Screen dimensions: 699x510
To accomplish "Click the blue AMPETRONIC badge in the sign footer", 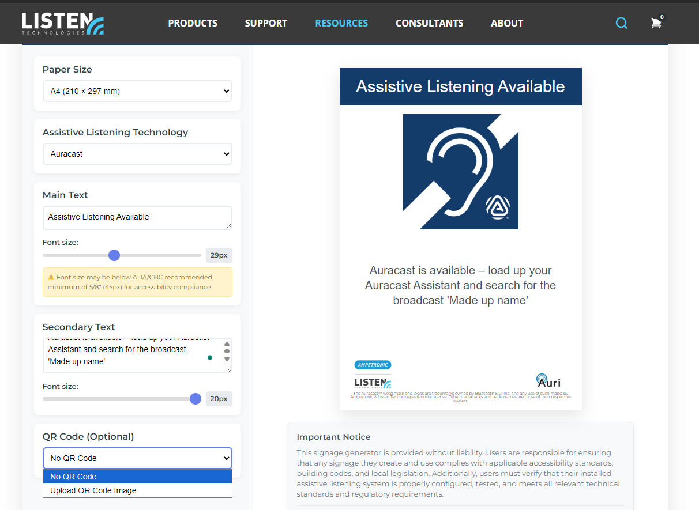I will point(372,365).
